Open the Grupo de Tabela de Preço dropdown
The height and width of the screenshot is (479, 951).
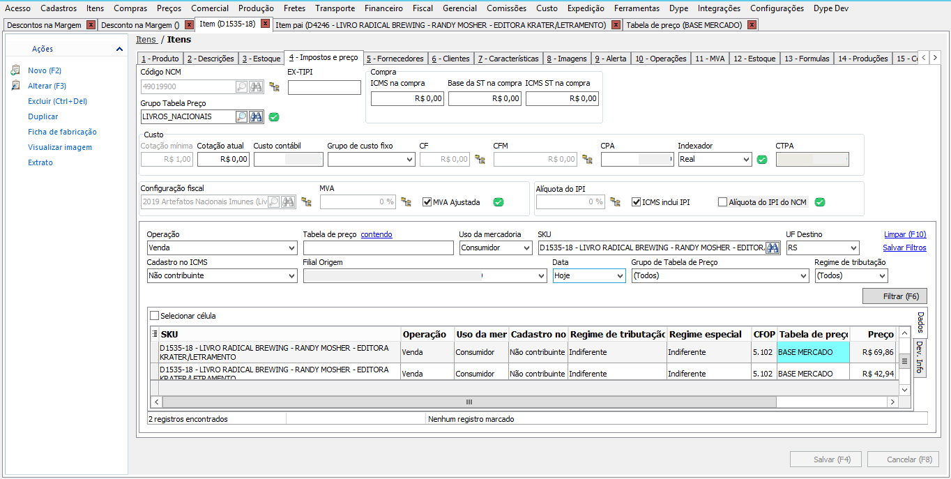[x=803, y=275]
